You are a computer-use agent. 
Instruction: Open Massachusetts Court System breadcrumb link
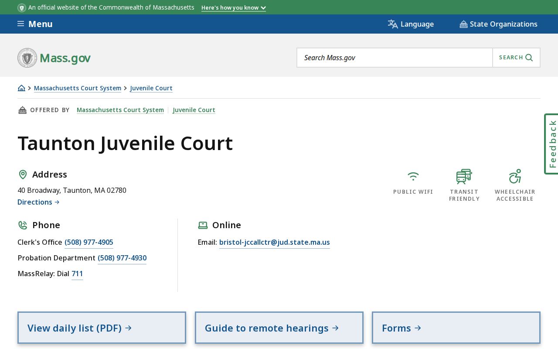(x=78, y=88)
